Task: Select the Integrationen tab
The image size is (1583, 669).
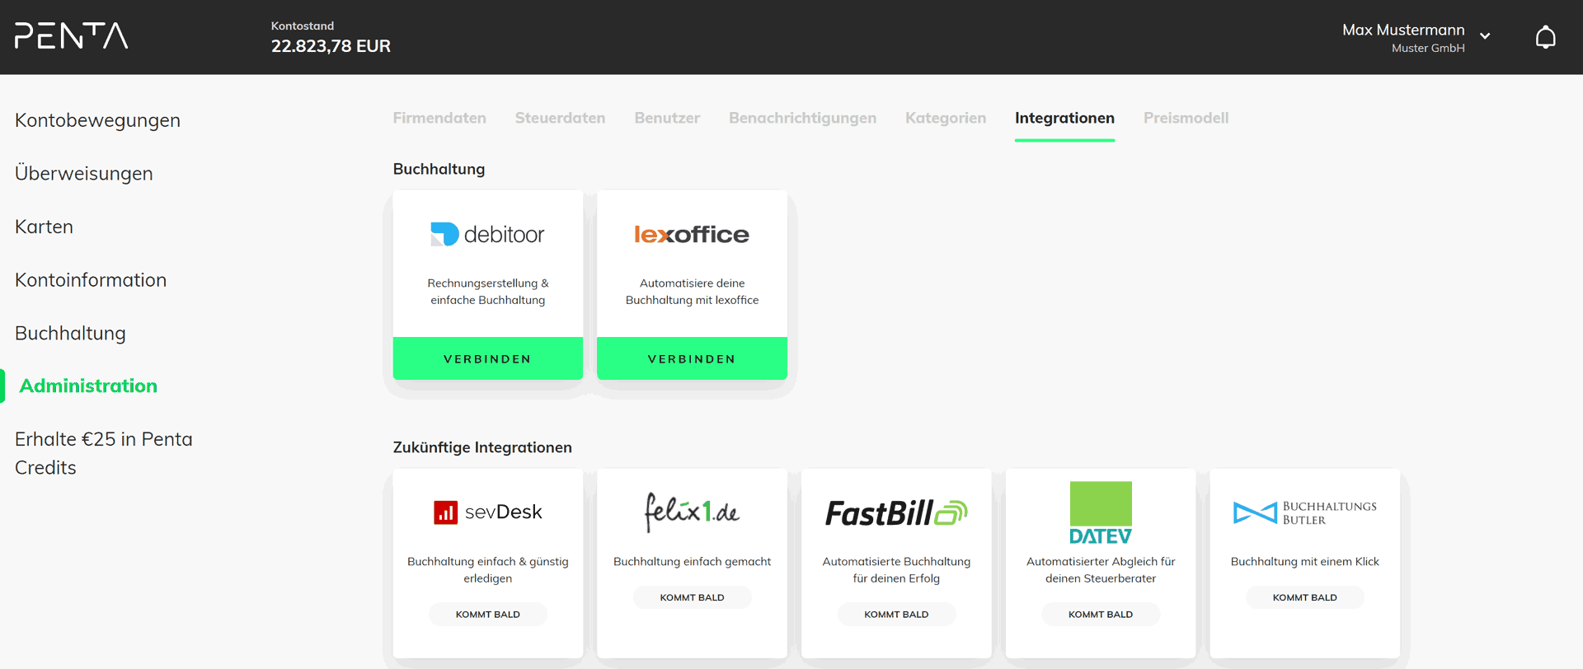Action: click(x=1064, y=118)
